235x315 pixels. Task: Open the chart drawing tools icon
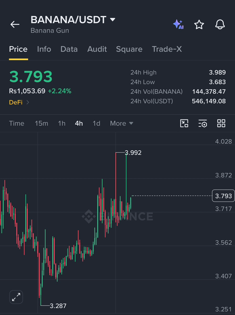184,123
